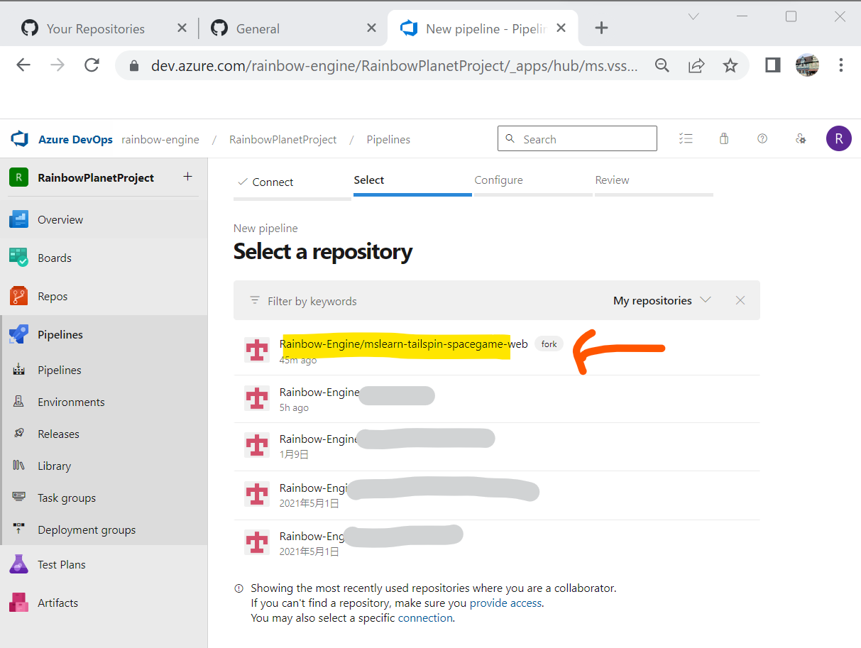Image resolution: width=861 pixels, height=648 pixels.
Task: Open the Help question mark icon
Action: coord(762,139)
